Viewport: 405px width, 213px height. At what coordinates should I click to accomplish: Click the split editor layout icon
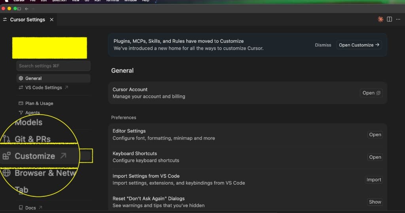tap(389, 19)
